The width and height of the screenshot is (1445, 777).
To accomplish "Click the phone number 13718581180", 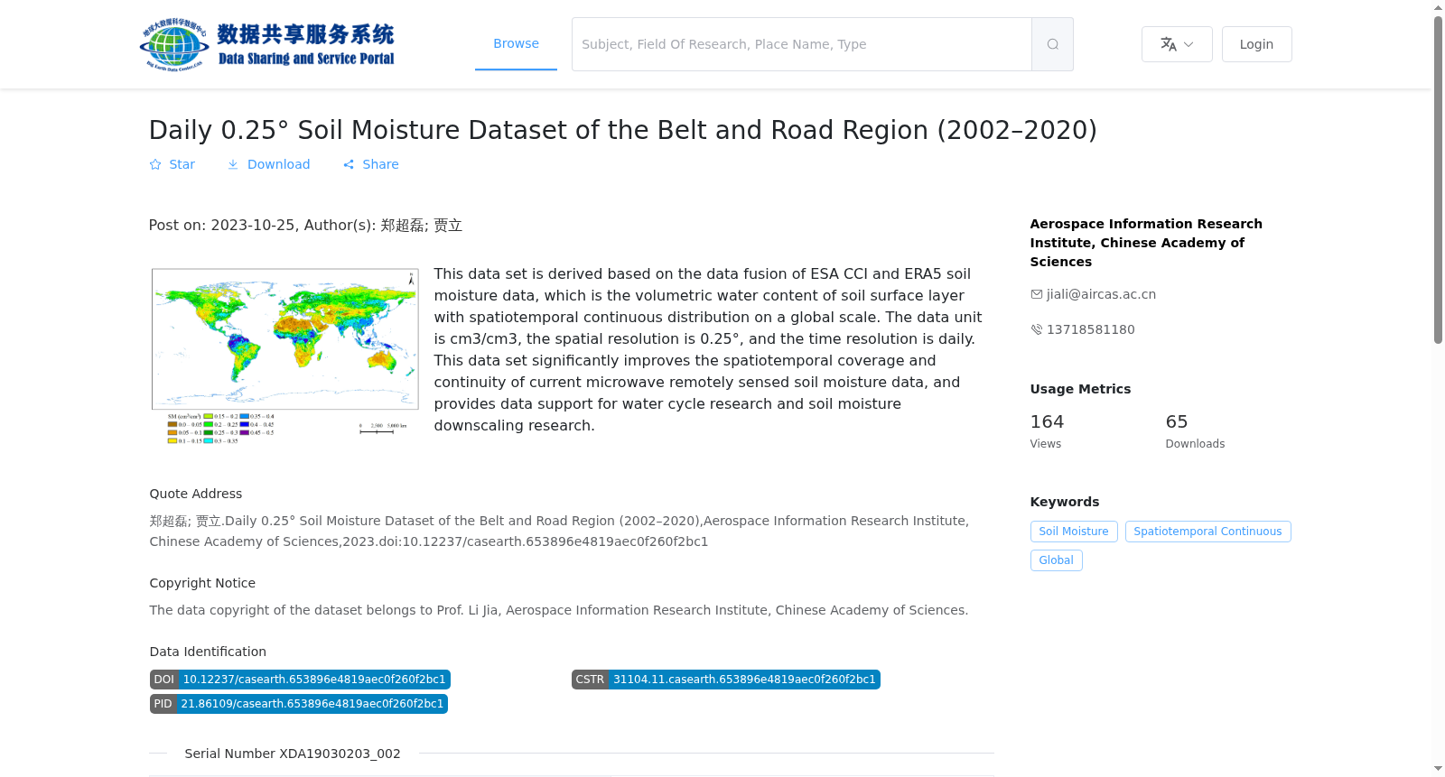I will point(1090,329).
